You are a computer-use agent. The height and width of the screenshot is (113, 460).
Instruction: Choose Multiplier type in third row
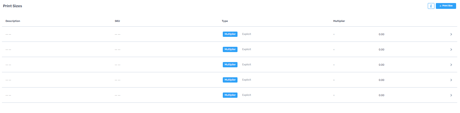pyautogui.click(x=230, y=65)
